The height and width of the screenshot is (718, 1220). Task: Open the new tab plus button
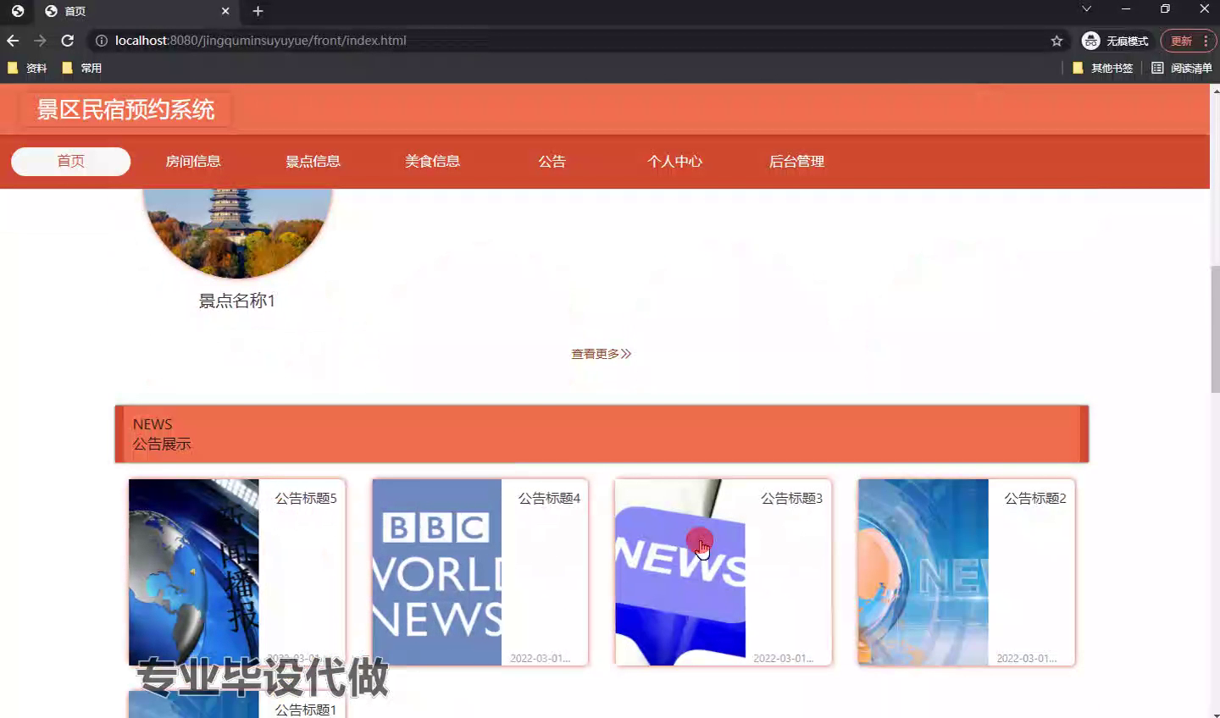[258, 11]
